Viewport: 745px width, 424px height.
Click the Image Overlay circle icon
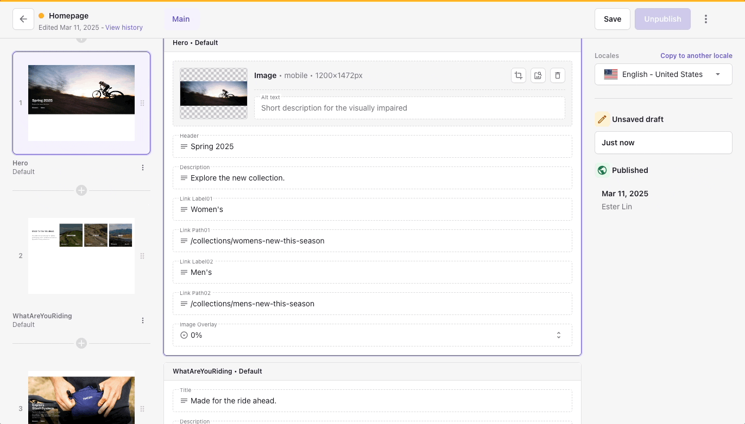click(x=184, y=335)
